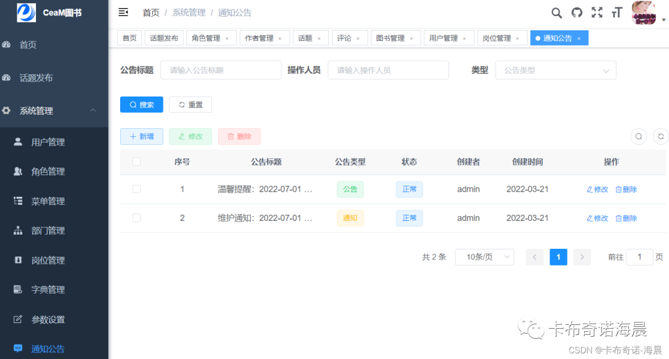Focus the 公告标题 input field

point(221,71)
